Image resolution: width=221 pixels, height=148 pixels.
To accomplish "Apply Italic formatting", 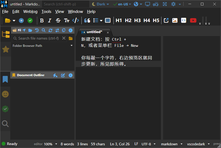I will coord(50,21).
